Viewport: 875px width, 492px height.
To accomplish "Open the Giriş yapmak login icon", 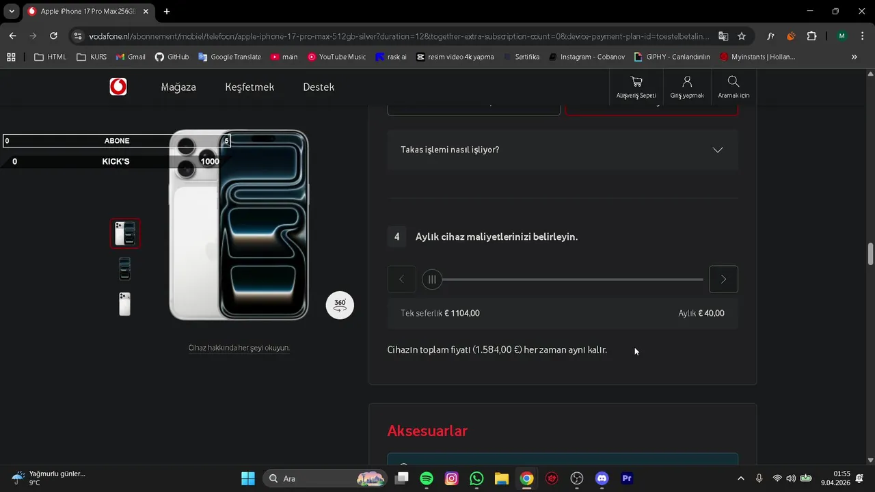I will click(x=687, y=87).
